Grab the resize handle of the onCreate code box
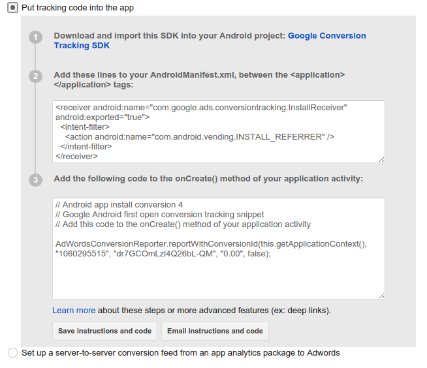Screen dimensions: 427x368 click(381, 295)
